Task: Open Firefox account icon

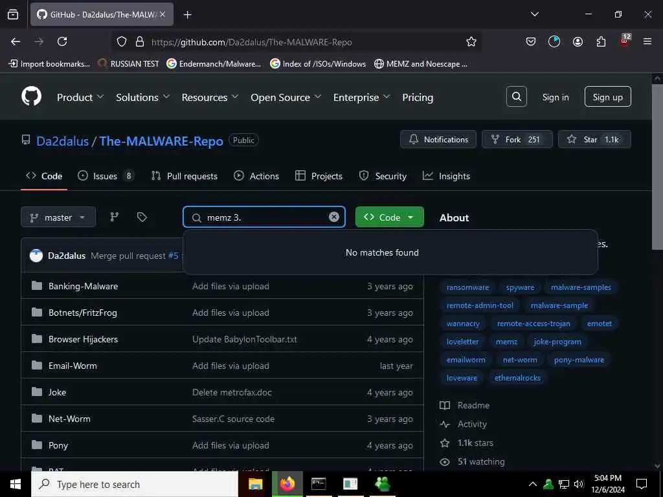Action: click(578, 41)
